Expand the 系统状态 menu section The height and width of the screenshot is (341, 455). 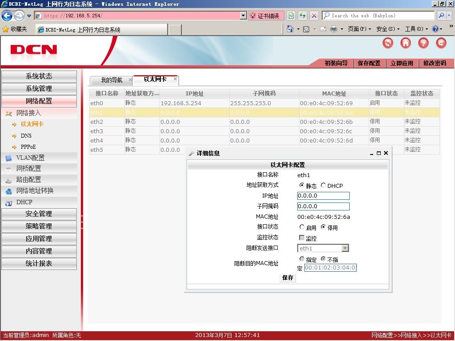(x=39, y=76)
